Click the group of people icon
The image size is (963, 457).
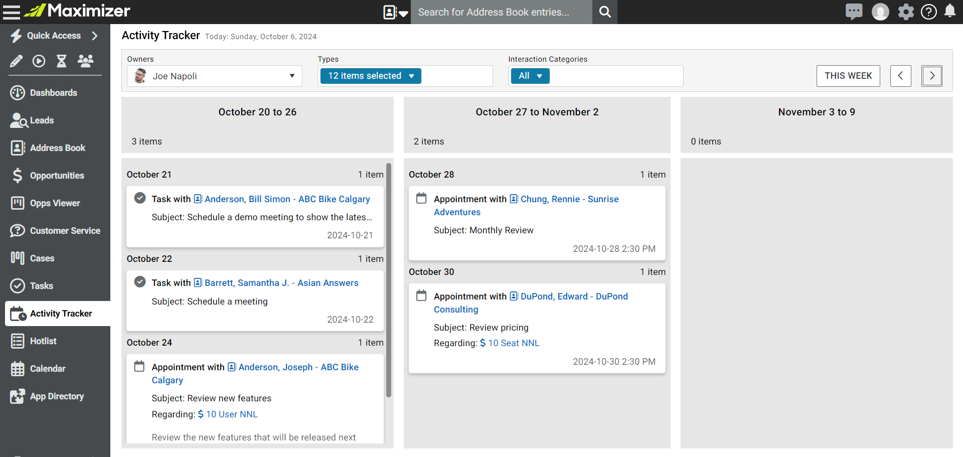coord(85,61)
